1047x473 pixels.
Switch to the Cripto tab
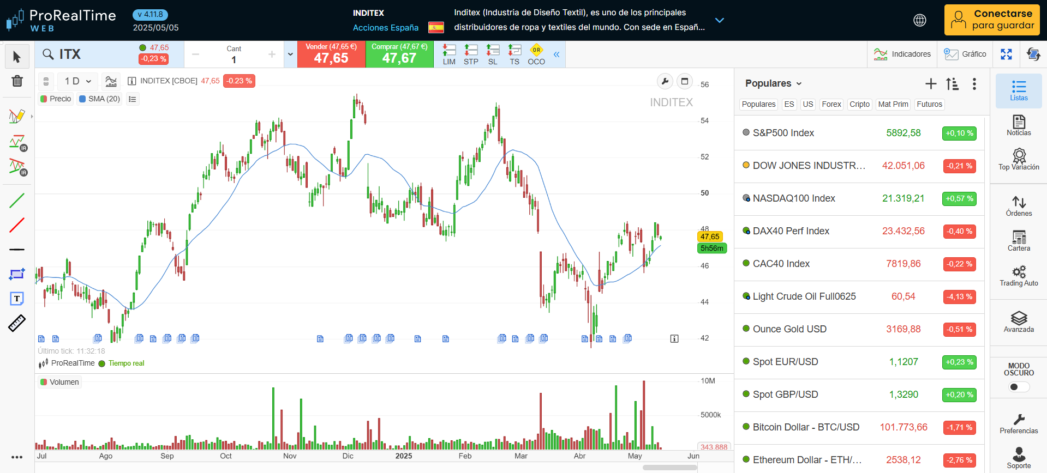[859, 104]
